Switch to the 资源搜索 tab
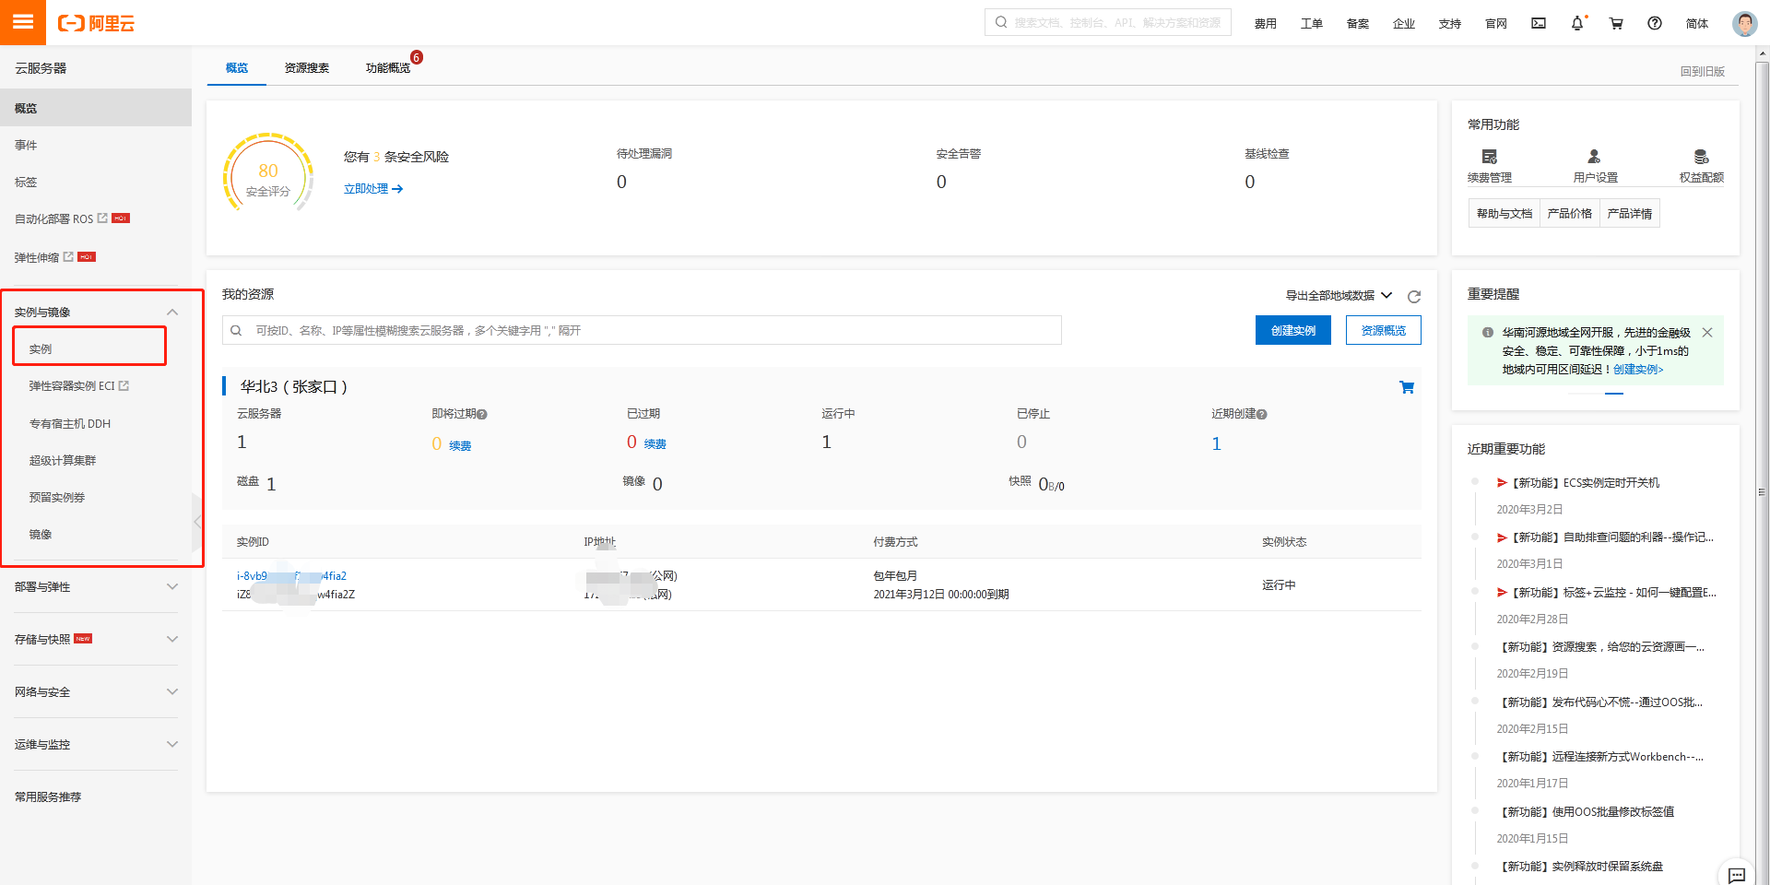1770x885 pixels. click(x=307, y=68)
